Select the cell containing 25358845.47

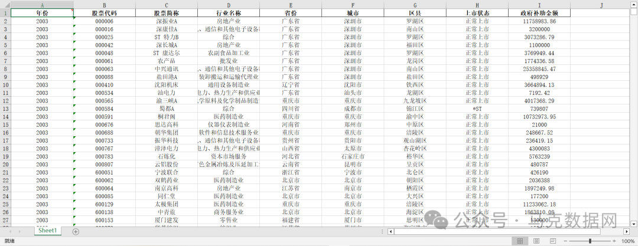point(539,68)
